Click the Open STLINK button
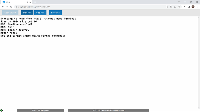 [x=10, y=13]
